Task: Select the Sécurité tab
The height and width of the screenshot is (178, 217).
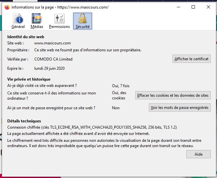Action: coord(83,21)
